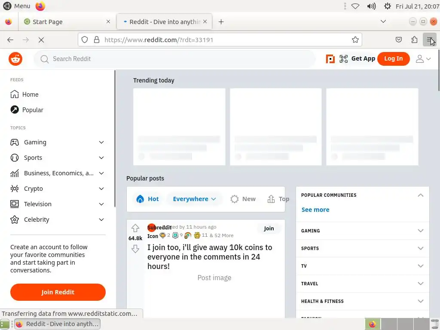Click the Gaming controller icon
Viewport: 440px width, 330px height.
tap(15, 142)
